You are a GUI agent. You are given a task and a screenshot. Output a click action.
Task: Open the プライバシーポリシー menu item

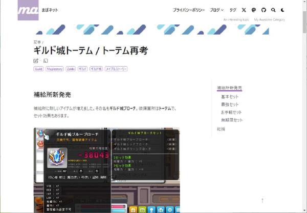click(189, 10)
